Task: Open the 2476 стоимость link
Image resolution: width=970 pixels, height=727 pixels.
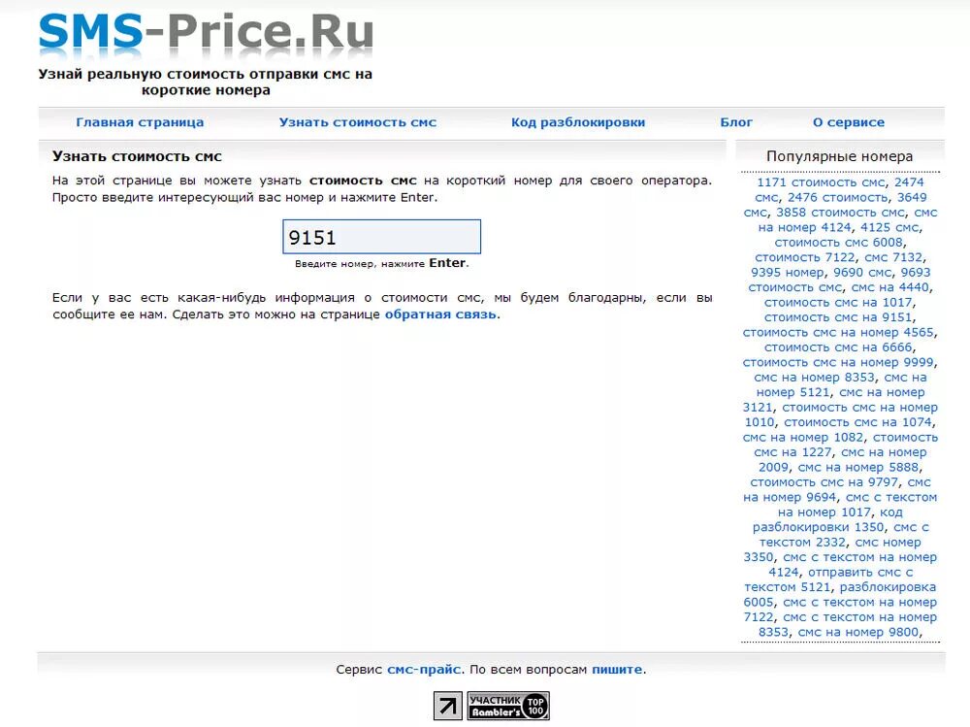Action: tap(838, 198)
